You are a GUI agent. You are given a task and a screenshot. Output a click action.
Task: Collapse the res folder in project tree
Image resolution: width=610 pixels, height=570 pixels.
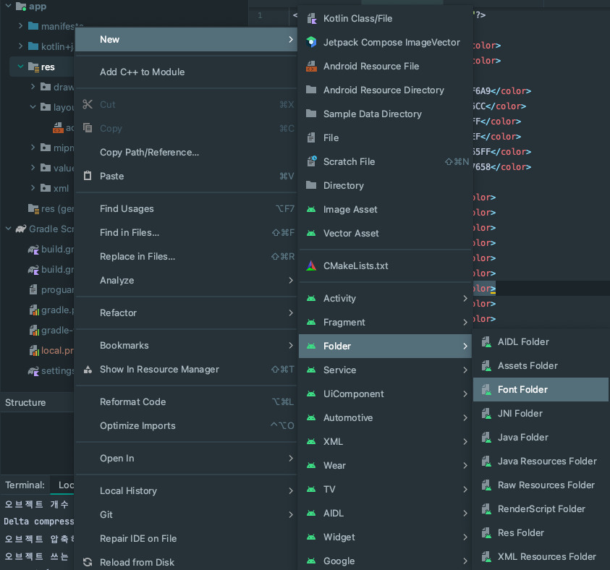(x=20, y=67)
